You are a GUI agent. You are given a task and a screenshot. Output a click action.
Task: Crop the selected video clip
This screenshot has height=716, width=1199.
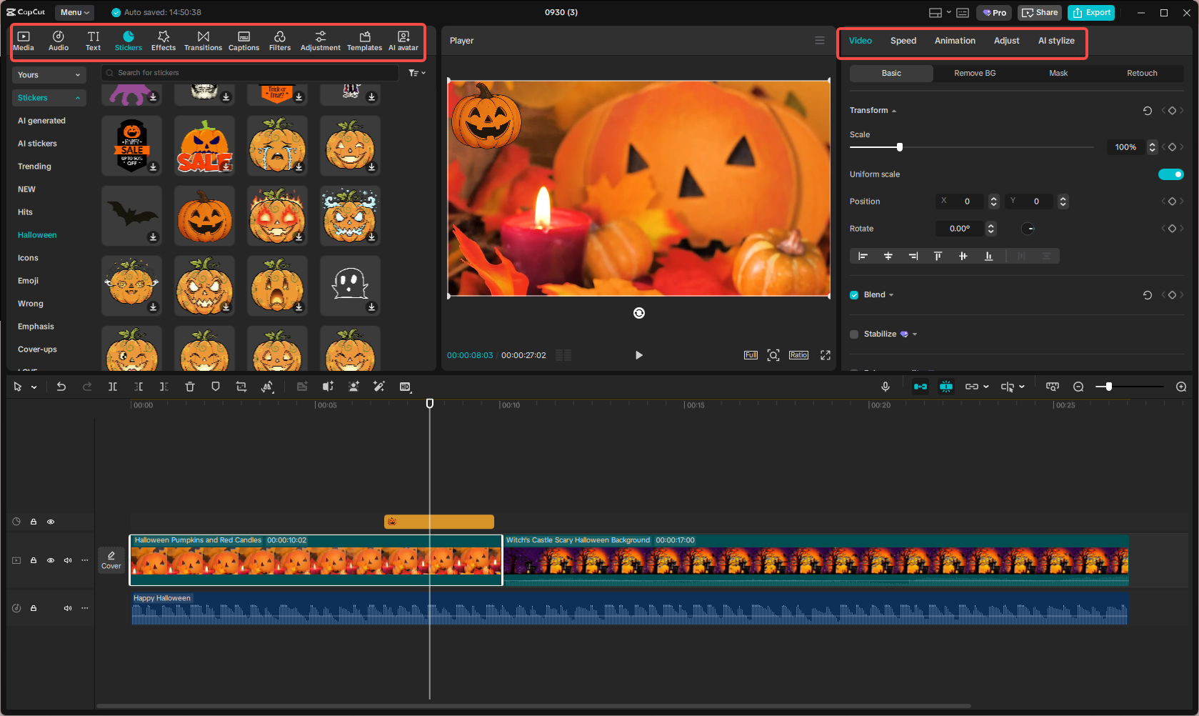pos(241,387)
